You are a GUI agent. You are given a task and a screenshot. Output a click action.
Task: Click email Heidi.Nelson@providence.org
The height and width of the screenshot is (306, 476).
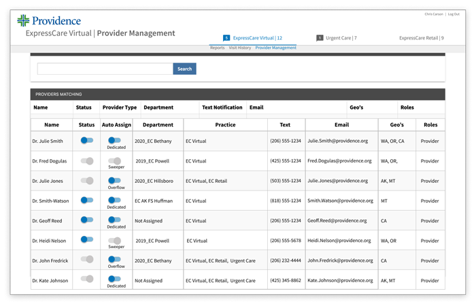point(339,241)
